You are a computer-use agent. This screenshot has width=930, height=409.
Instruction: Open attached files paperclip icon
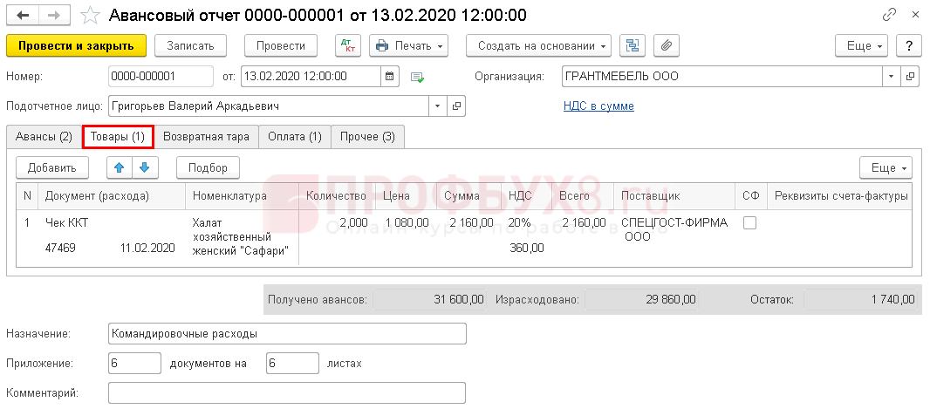(x=665, y=45)
